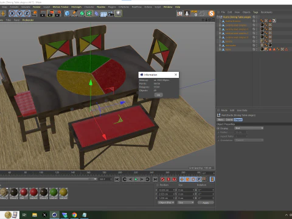Toggle the Z-axis lock icon

(x=27, y=13)
